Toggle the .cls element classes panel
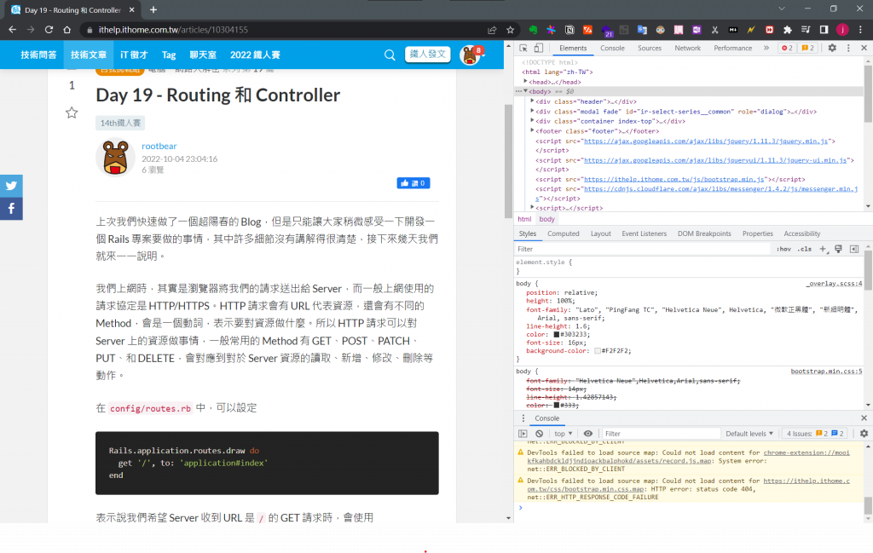Viewport: 873px width, 553px height. (x=805, y=250)
